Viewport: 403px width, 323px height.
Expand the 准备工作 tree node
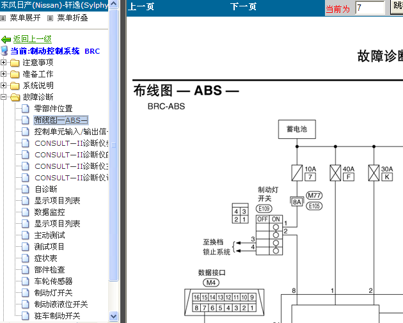(x=3, y=74)
